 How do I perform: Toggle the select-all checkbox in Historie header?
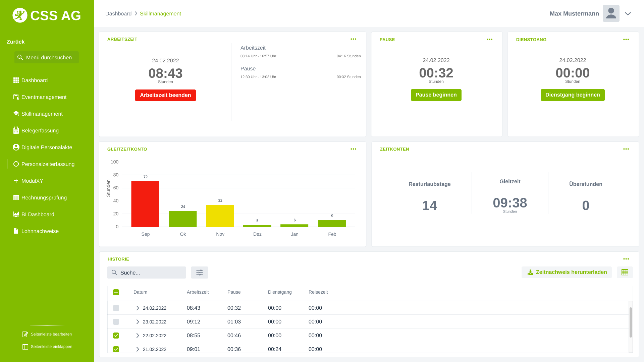tap(116, 292)
